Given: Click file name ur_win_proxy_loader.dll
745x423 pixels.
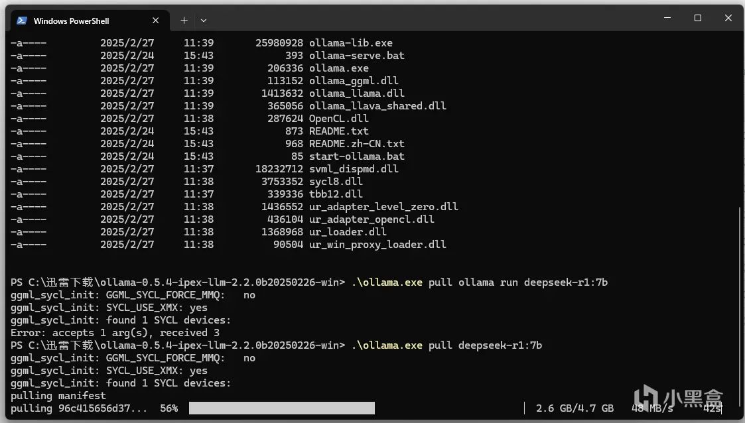Looking at the screenshot, I should pos(377,245).
